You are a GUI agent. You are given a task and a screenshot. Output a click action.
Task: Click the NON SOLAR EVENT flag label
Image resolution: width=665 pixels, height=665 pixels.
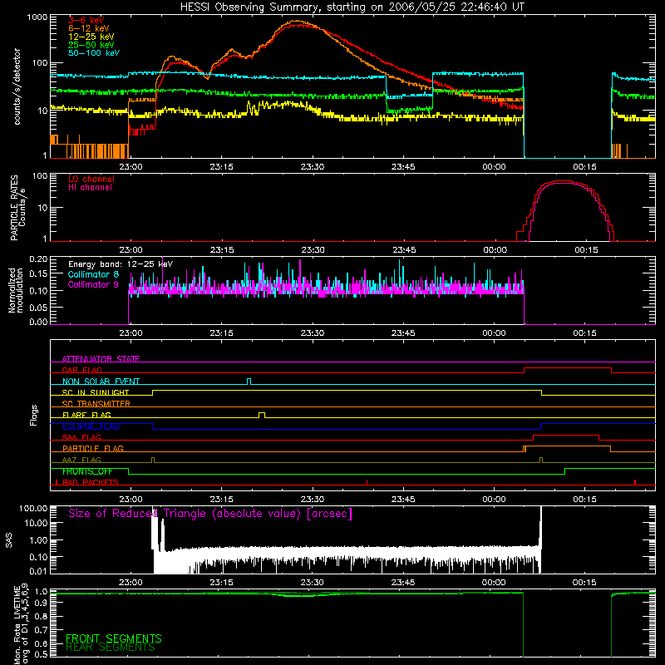click(x=101, y=382)
